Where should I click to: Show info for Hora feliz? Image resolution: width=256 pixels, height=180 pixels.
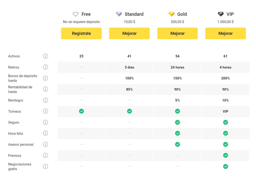45,133
